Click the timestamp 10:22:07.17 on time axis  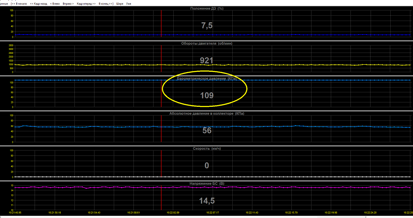(x=213, y=212)
